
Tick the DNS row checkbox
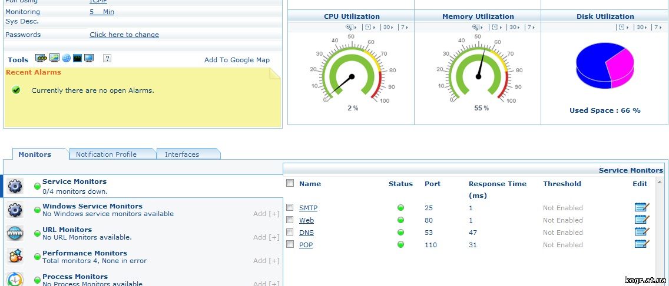[x=290, y=232]
